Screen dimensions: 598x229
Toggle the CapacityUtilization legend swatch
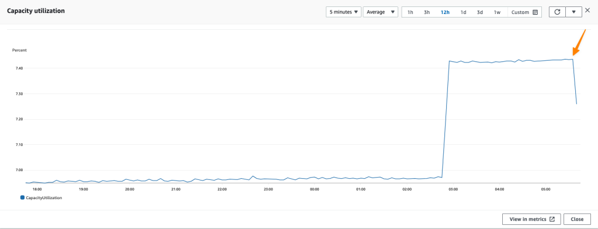coord(23,197)
